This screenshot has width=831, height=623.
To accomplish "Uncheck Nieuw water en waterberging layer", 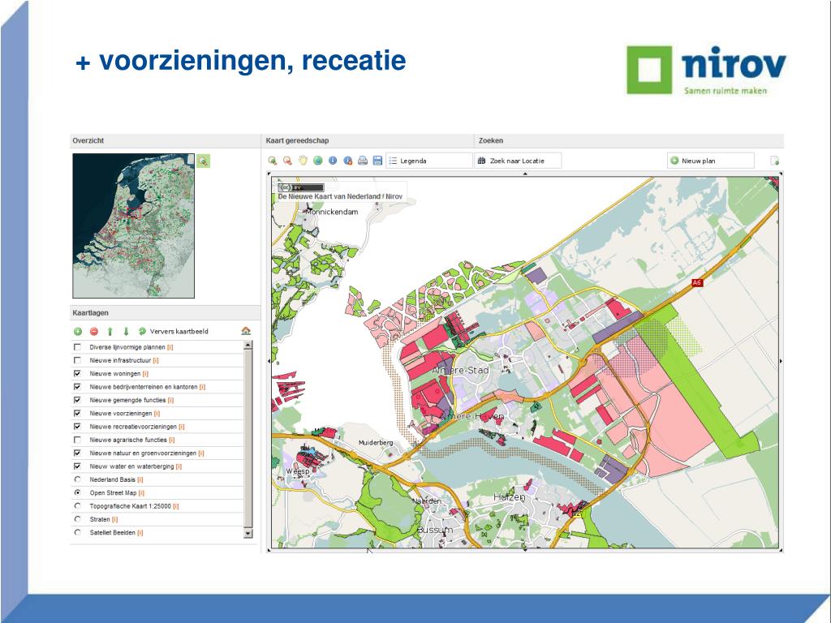I will click(77, 466).
